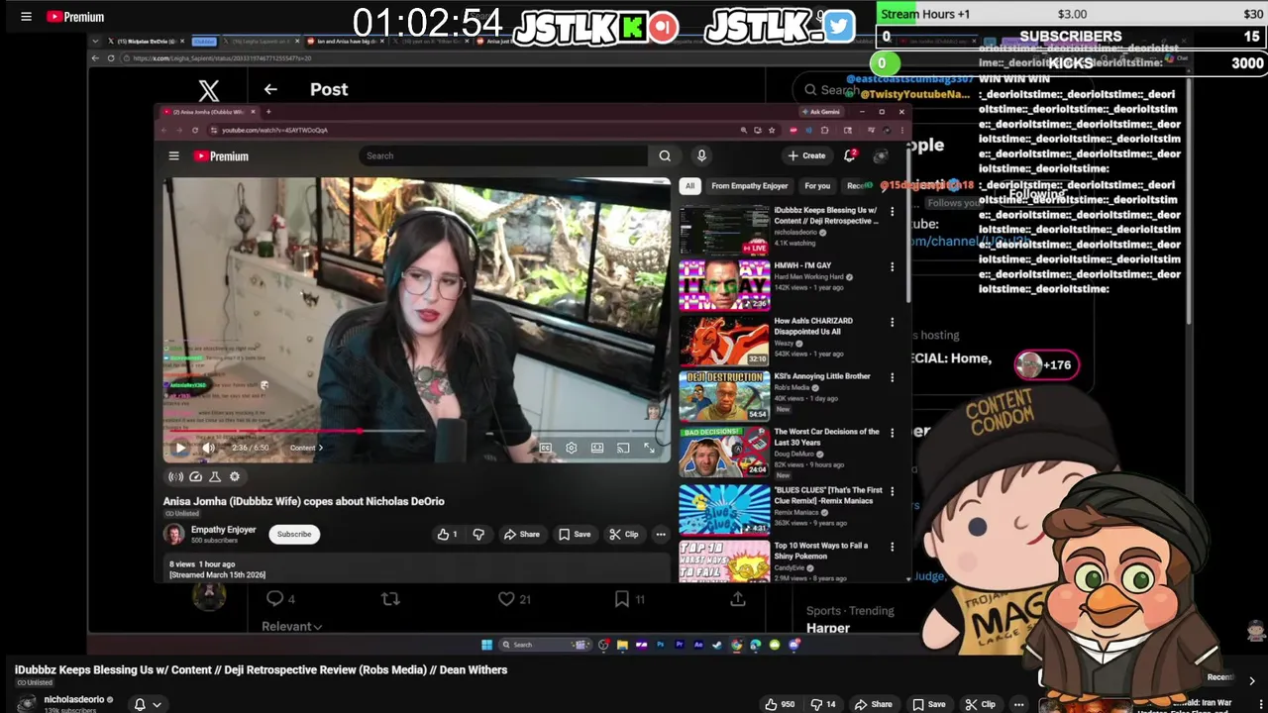The width and height of the screenshot is (1268, 713).
Task: Reload the page in the inner browser
Action: click(x=195, y=130)
